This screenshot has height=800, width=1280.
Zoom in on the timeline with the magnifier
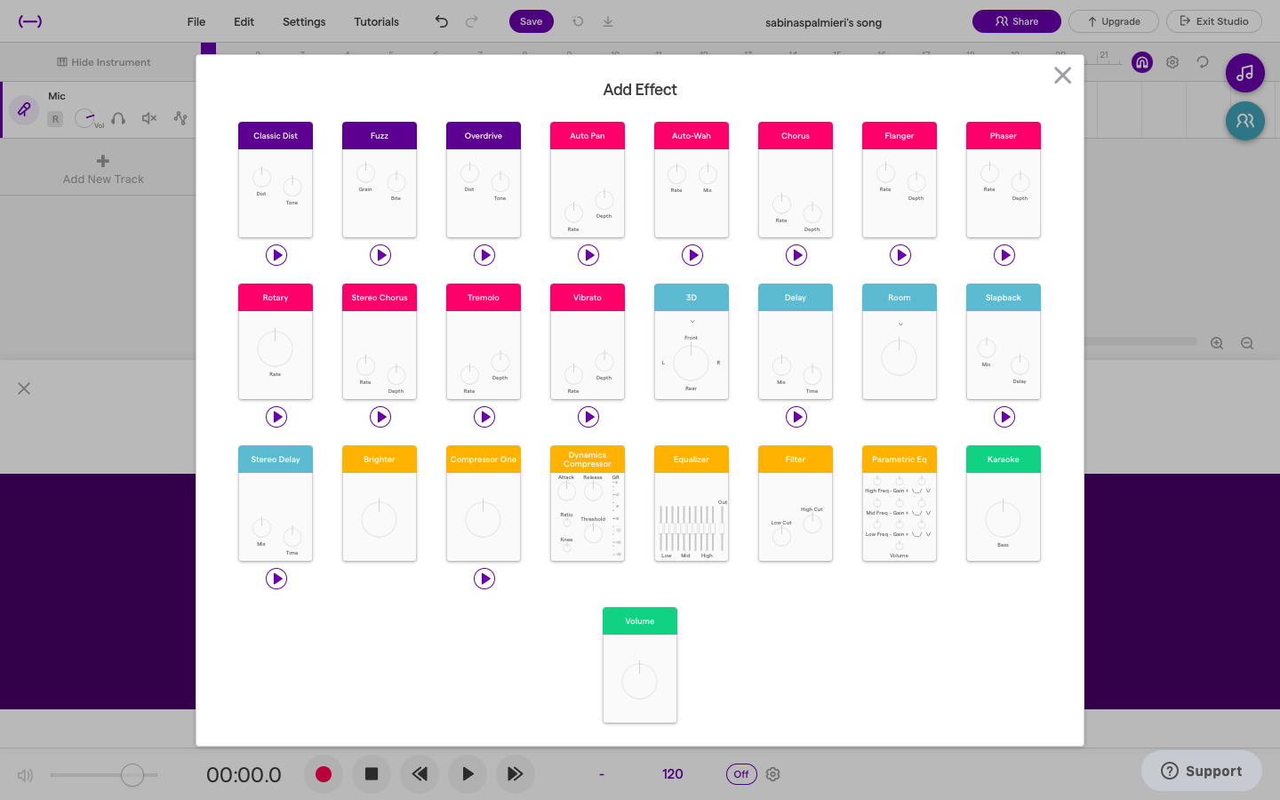(1216, 342)
